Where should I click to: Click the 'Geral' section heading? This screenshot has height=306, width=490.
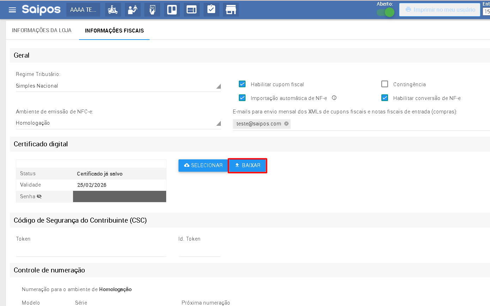pos(22,55)
